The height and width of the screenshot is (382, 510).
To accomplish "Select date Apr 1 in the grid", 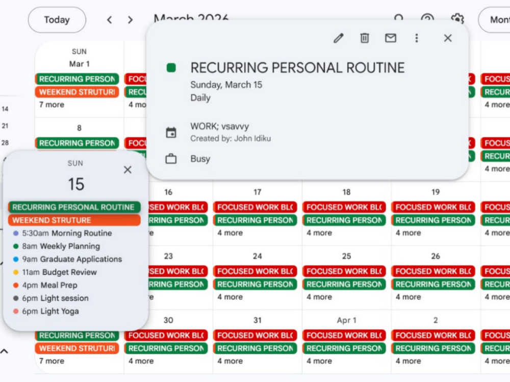I will tap(346, 320).
